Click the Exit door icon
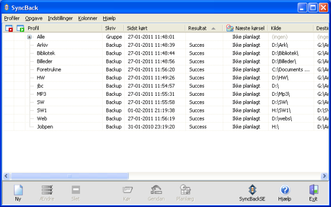The image size is (331, 207). pyautogui.click(x=313, y=190)
